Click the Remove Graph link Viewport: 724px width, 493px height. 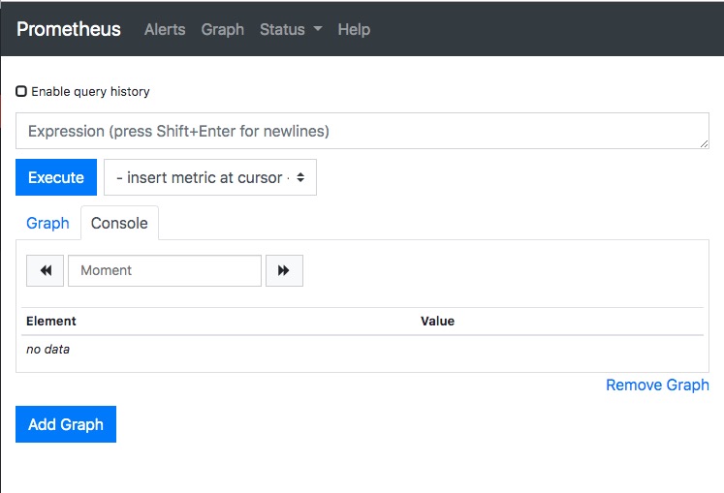point(657,385)
